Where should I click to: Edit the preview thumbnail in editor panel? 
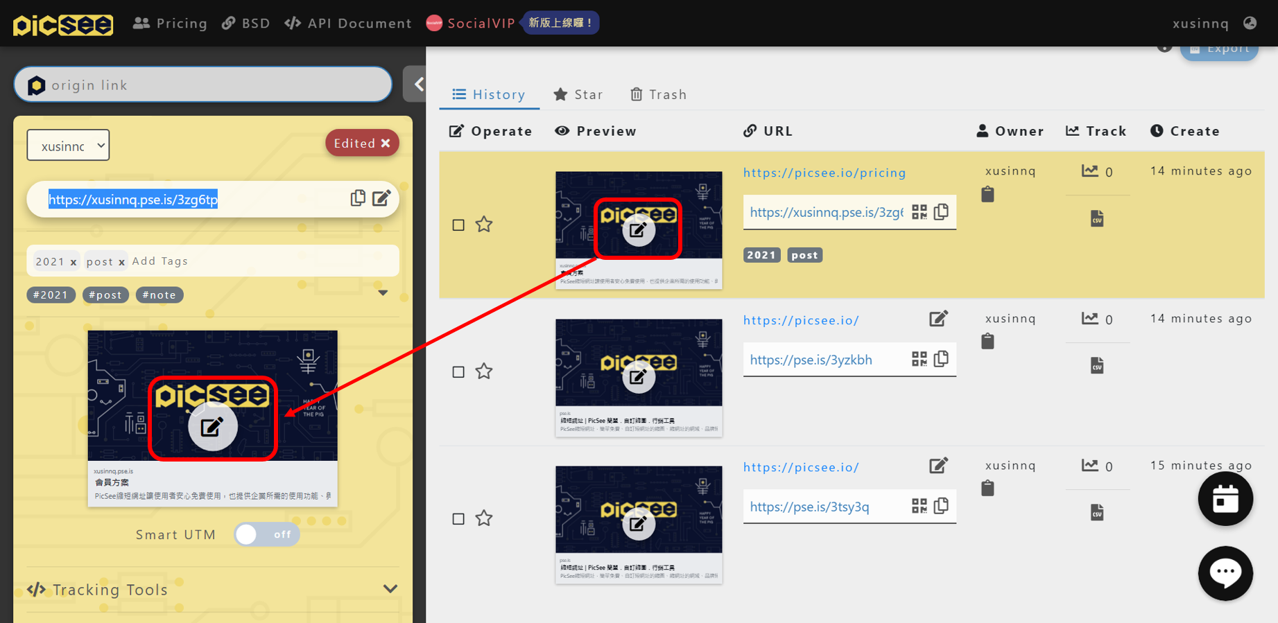point(212,426)
